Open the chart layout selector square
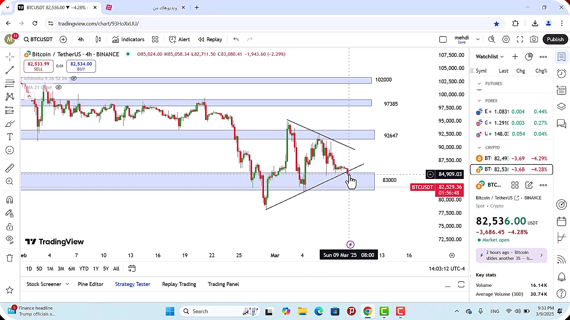570x320 pixels. pyautogui.click(x=443, y=39)
